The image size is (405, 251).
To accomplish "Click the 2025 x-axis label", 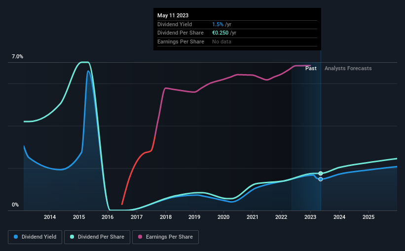I will click(368, 217).
